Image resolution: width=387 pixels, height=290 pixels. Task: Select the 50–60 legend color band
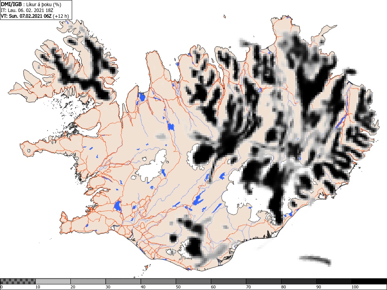click(193, 281)
